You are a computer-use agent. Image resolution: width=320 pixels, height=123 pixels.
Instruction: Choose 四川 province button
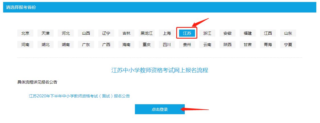tap(167, 45)
